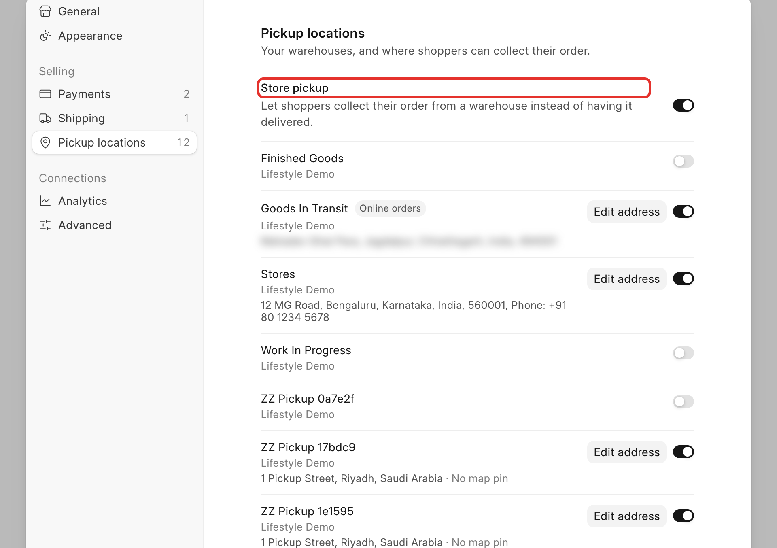Edit address for Goods In Transit

pyautogui.click(x=626, y=212)
